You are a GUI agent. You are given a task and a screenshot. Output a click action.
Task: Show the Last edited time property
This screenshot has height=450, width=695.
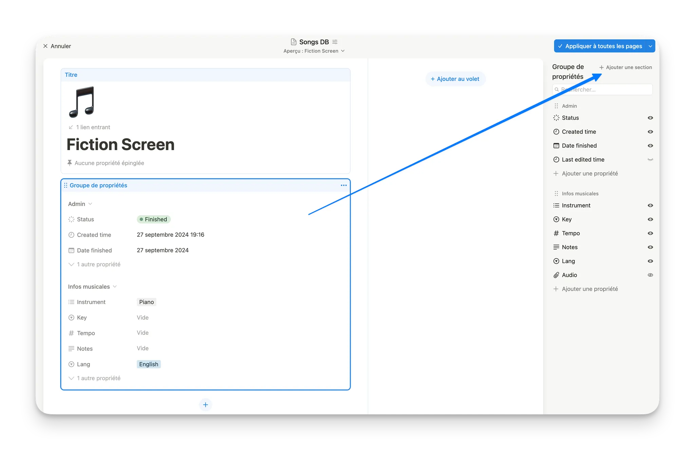click(650, 160)
